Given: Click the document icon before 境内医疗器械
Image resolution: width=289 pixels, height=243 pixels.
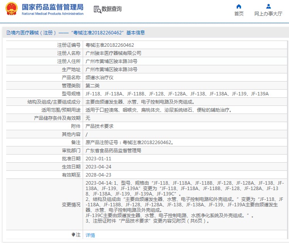Looking at the screenshot, I should click(x=8, y=33).
